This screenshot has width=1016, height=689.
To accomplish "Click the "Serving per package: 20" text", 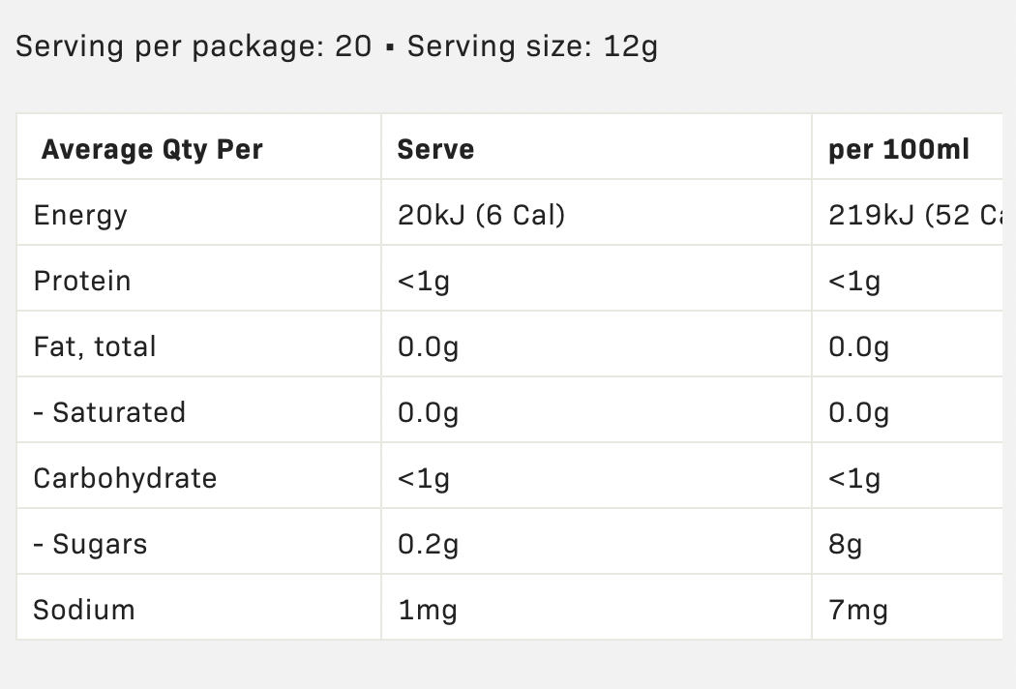I will 194,46.
